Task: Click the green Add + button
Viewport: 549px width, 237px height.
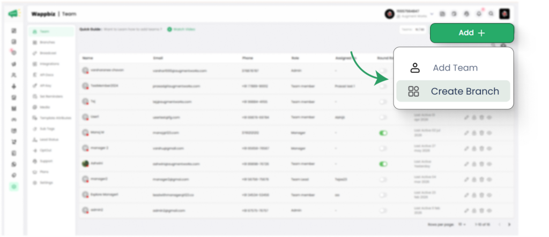Action: point(472,33)
